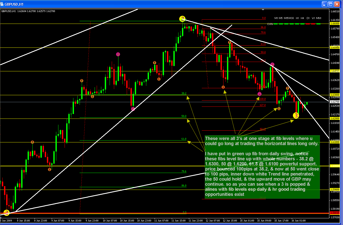The image size is (343, 225).
Task: Click the 8 Jun 15:00 time axis label
Action: tap(24, 220)
